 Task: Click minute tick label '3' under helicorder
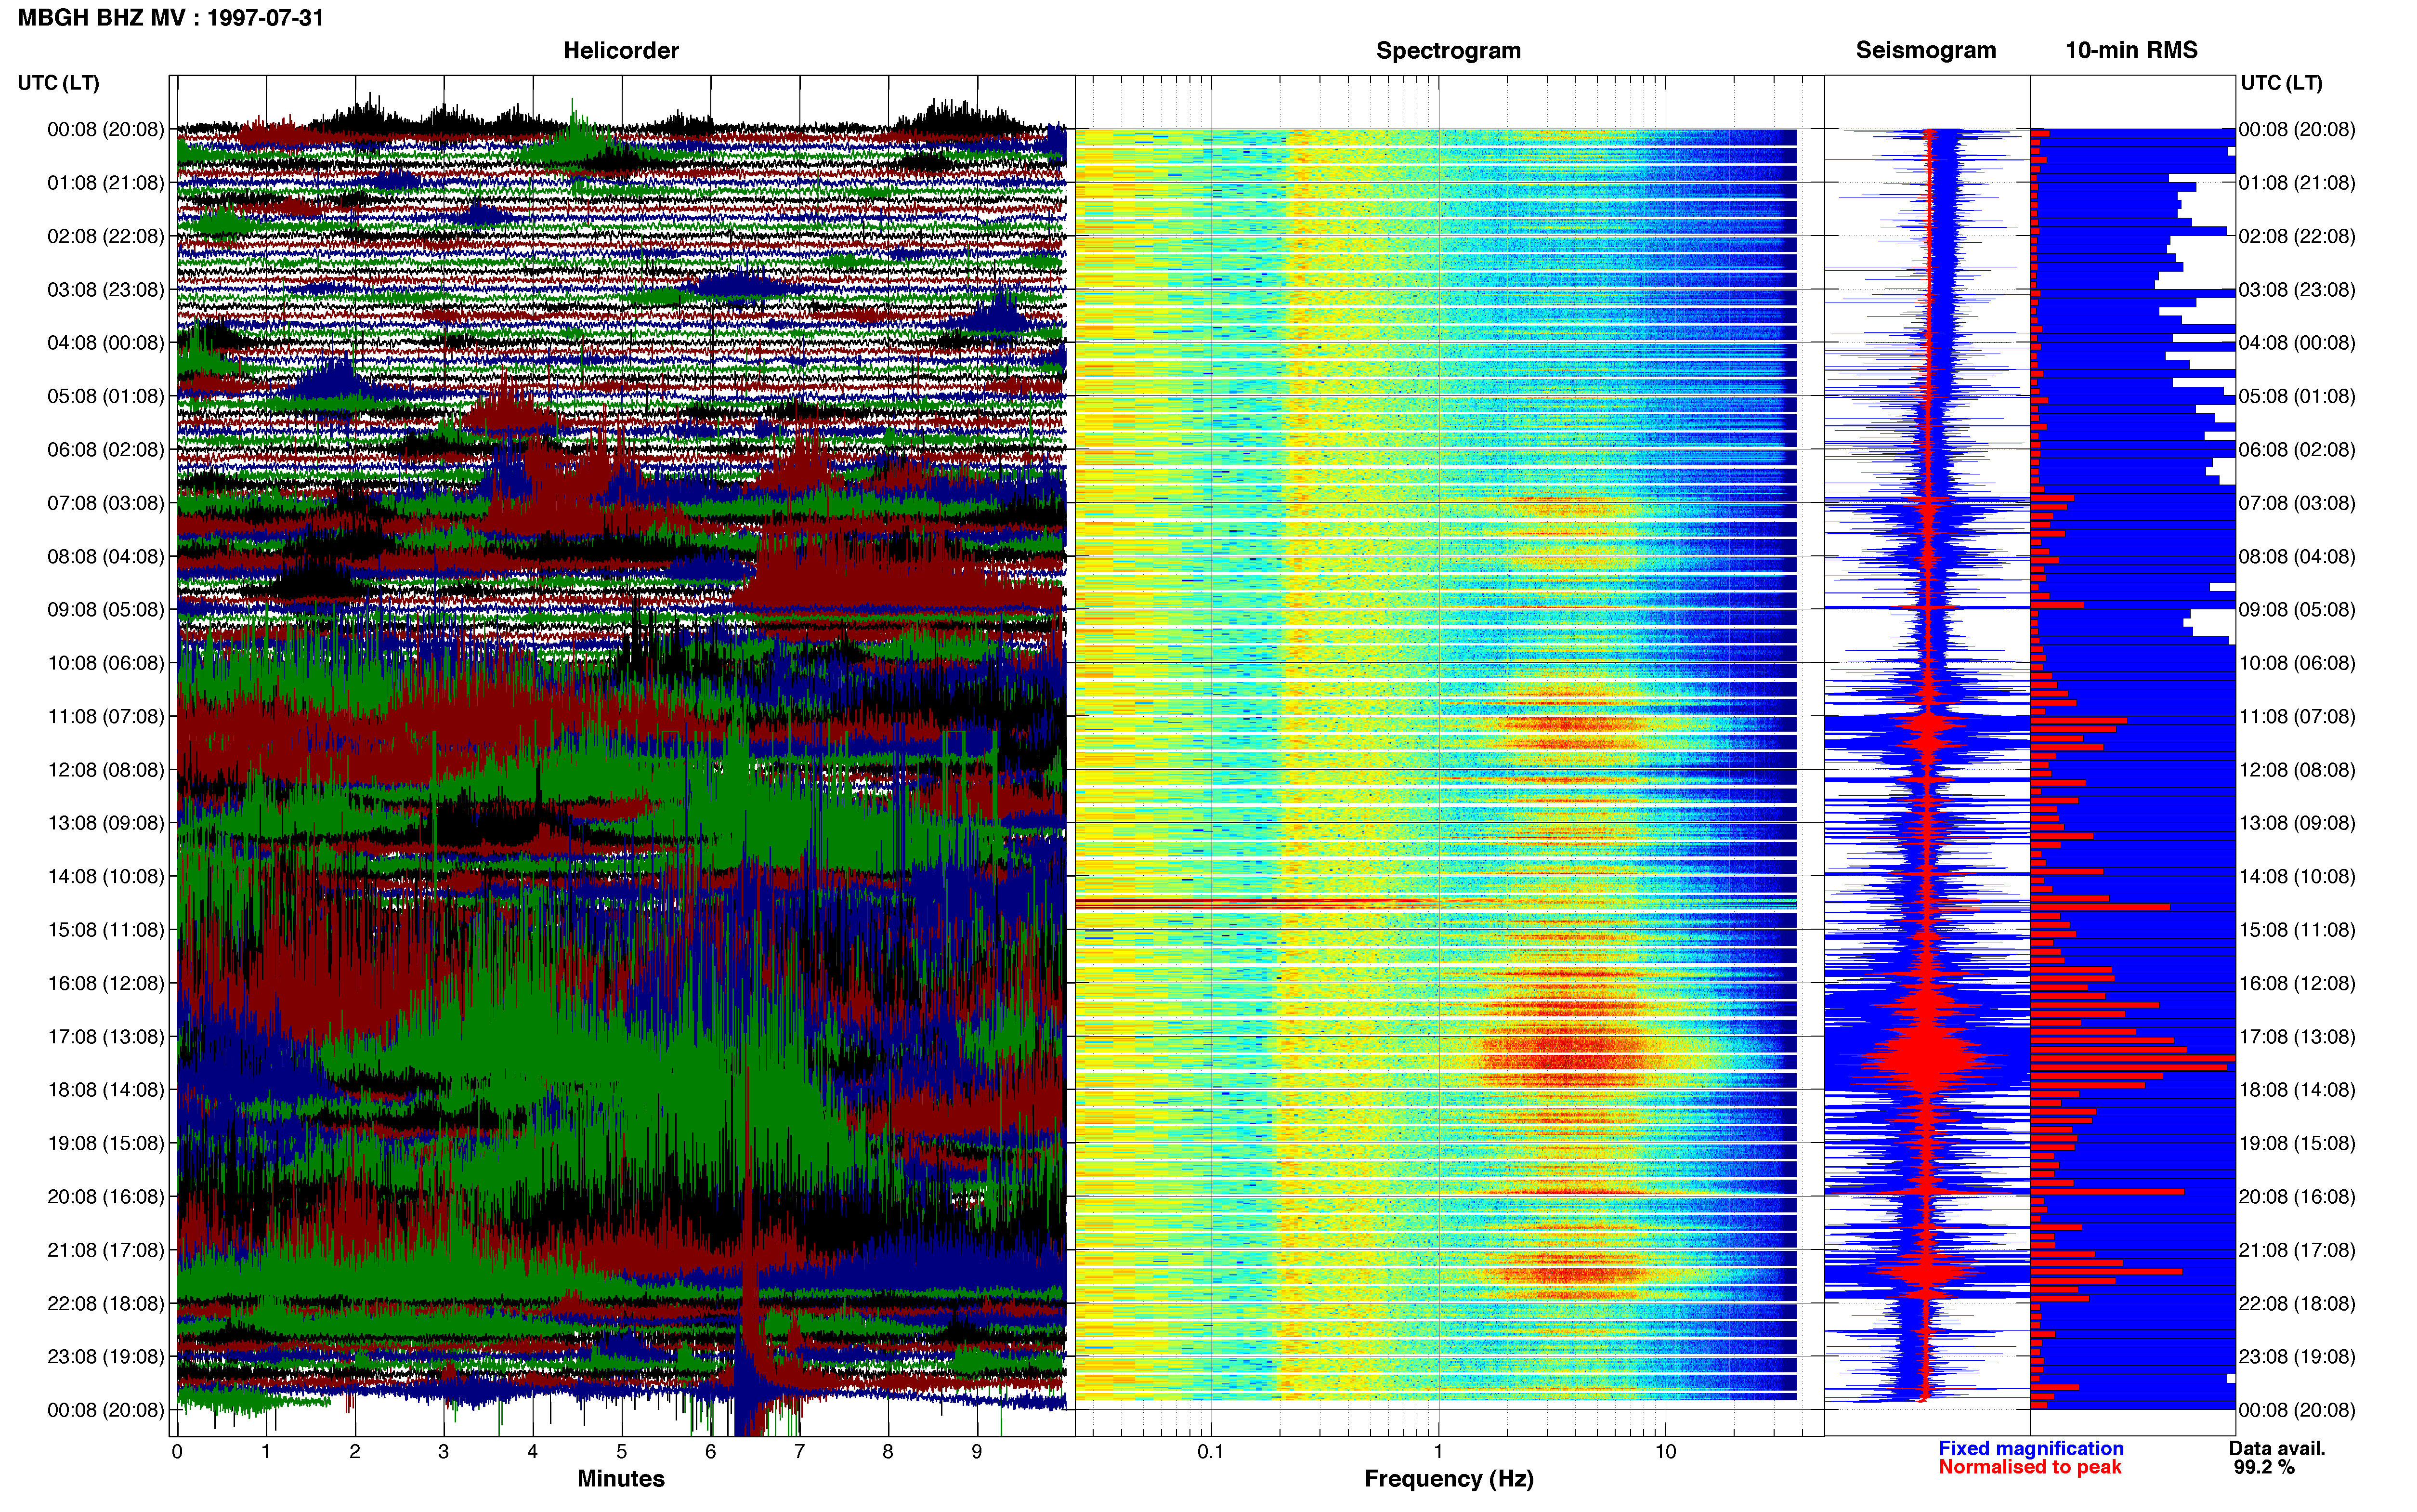[x=444, y=1451]
